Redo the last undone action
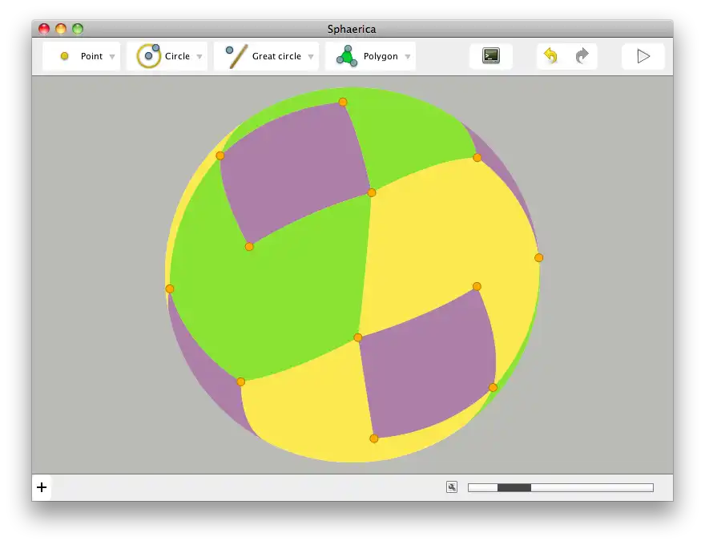The width and height of the screenshot is (705, 545). tap(582, 56)
